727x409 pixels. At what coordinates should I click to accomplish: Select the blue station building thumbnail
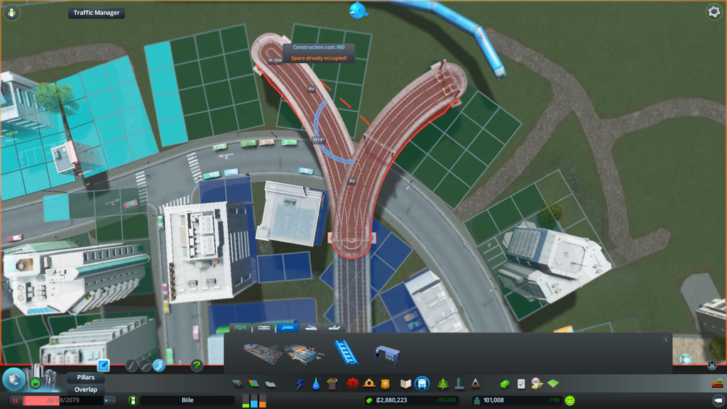[x=387, y=356]
